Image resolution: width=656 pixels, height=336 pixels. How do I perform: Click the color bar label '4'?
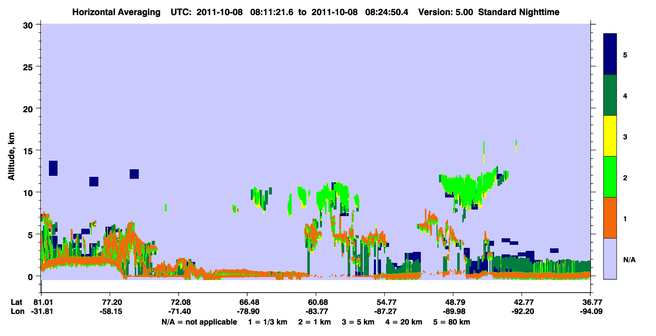625,95
